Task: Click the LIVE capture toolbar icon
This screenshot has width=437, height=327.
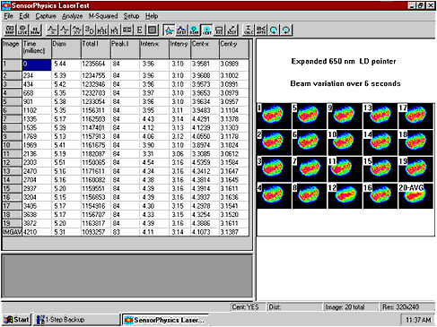Action: coord(22,30)
